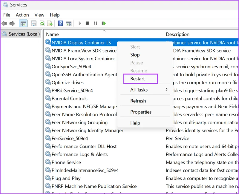The width and height of the screenshot is (239, 194).
Task: Select Phone Service row
Action: 66,162
